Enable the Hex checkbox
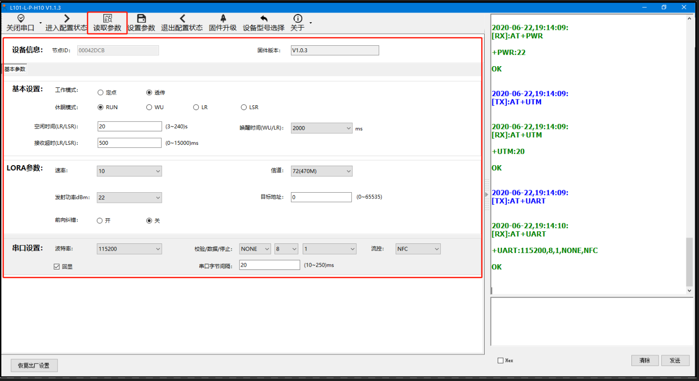The height and width of the screenshot is (381, 699). click(500, 361)
